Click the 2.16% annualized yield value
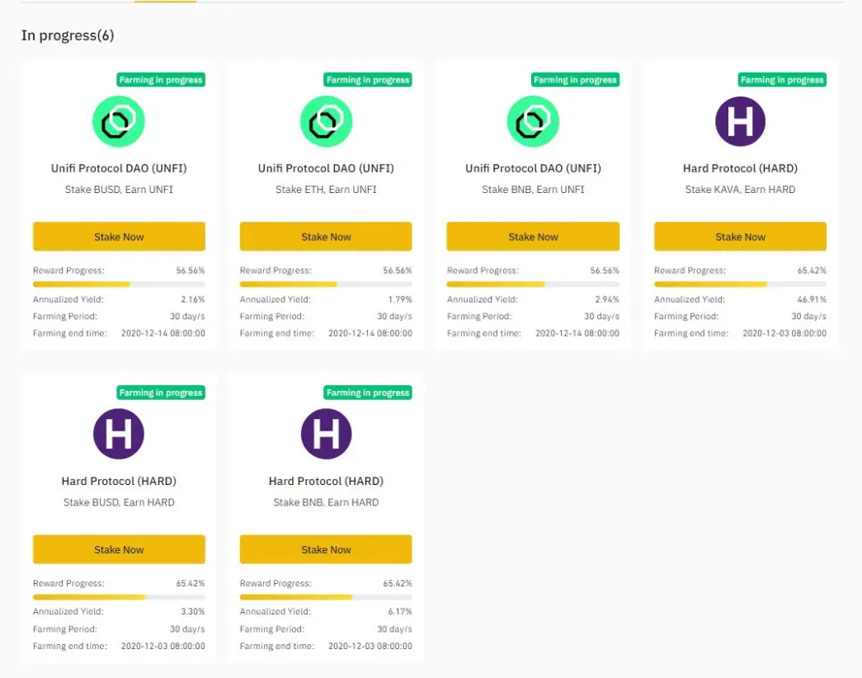862x678 pixels. coord(193,299)
